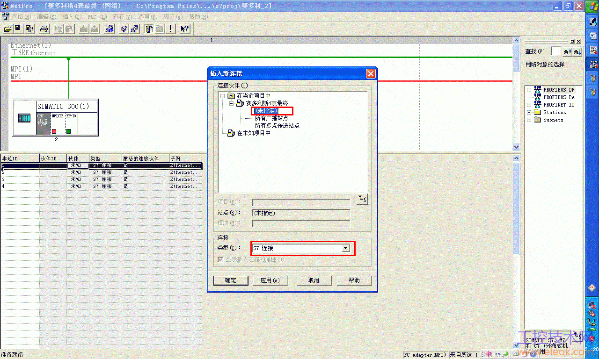Click the 帮助 button in the dialog
The width and height of the screenshot is (599, 359).
click(x=354, y=280)
